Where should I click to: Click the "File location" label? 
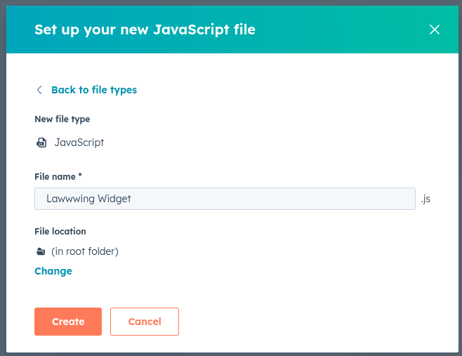pos(60,231)
